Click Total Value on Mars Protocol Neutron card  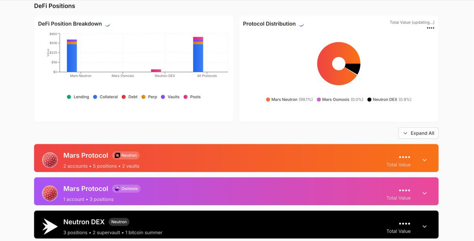point(399,165)
